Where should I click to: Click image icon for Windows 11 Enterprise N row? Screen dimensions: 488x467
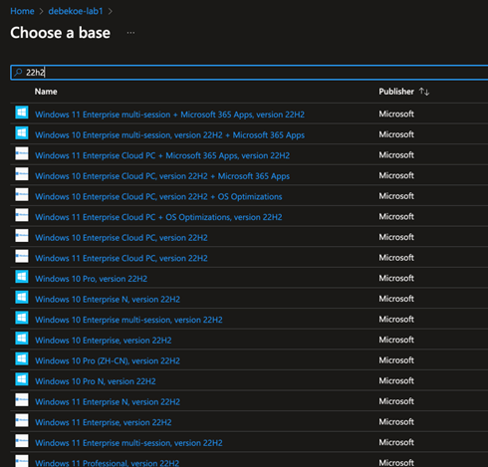(x=22, y=400)
